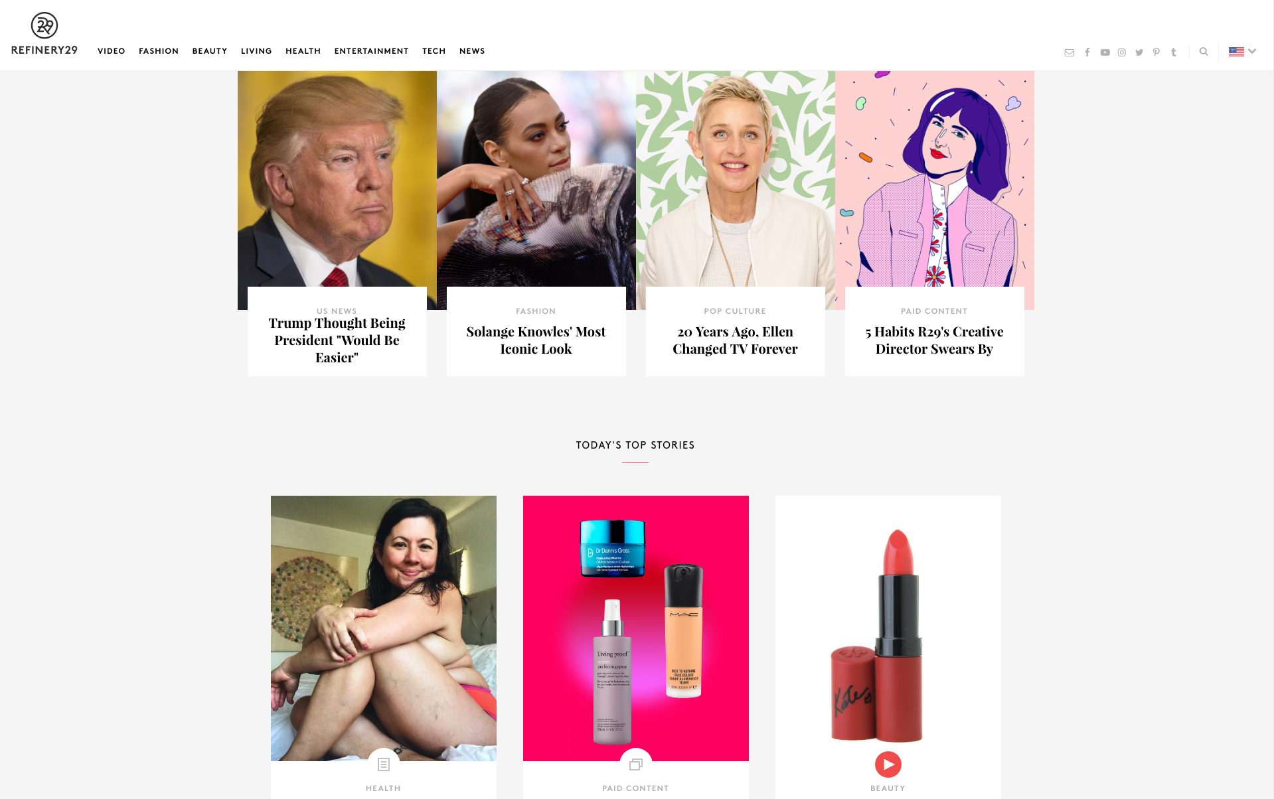1274x799 pixels.
Task: Expand the US flag edition dropdown
Action: pos(1242,51)
